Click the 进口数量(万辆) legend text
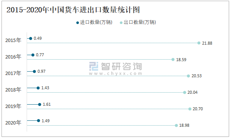This screenshot has width=231, height=138. pos(96,22)
